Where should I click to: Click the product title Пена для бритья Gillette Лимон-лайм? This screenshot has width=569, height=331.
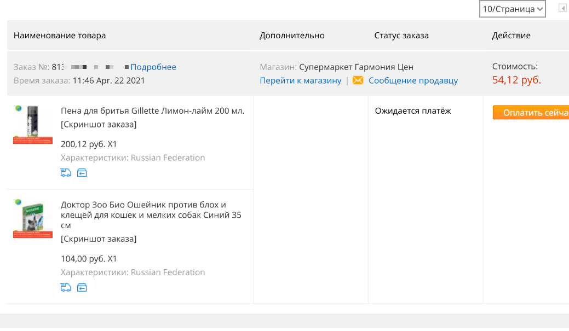152,111
